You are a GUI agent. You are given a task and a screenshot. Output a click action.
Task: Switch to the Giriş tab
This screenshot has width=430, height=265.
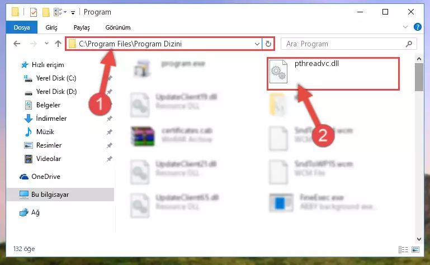[x=51, y=27]
